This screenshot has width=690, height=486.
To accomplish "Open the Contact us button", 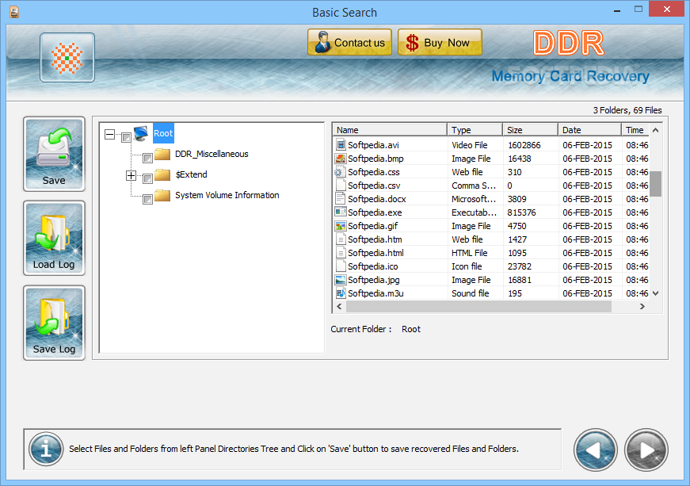I will pos(349,42).
